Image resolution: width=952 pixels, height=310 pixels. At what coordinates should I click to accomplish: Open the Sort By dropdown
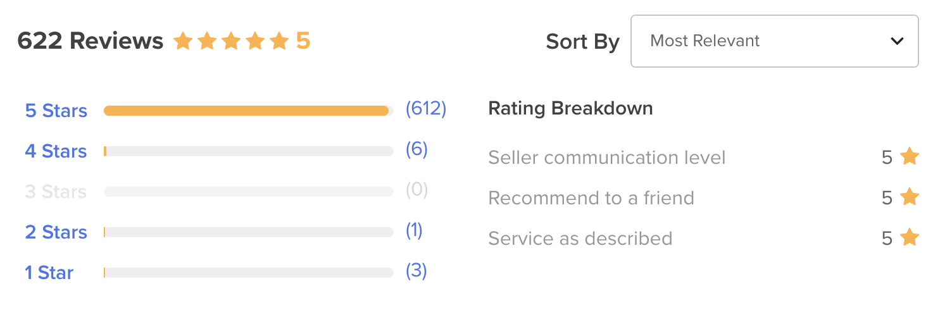tap(774, 41)
